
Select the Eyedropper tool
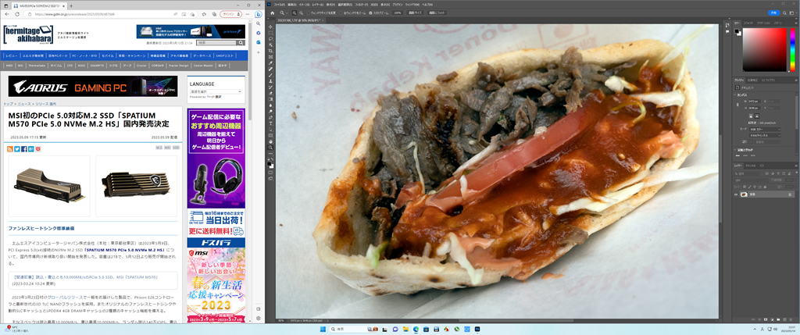tap(270, 62)
